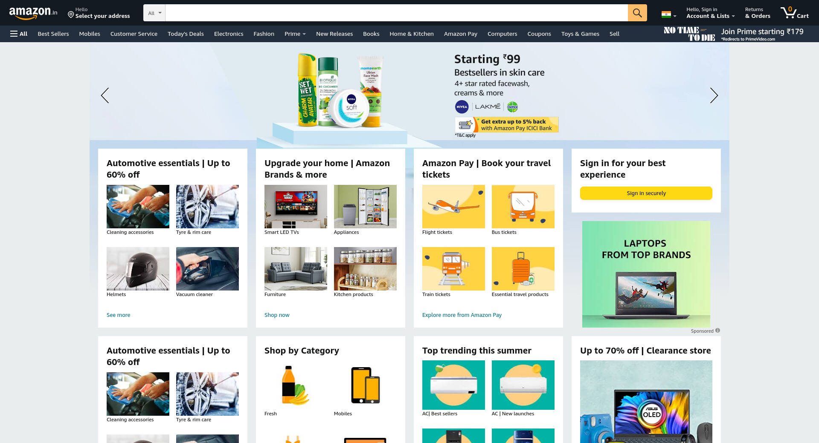
Task: Click the search text field
Action: (x=397, y=13)
